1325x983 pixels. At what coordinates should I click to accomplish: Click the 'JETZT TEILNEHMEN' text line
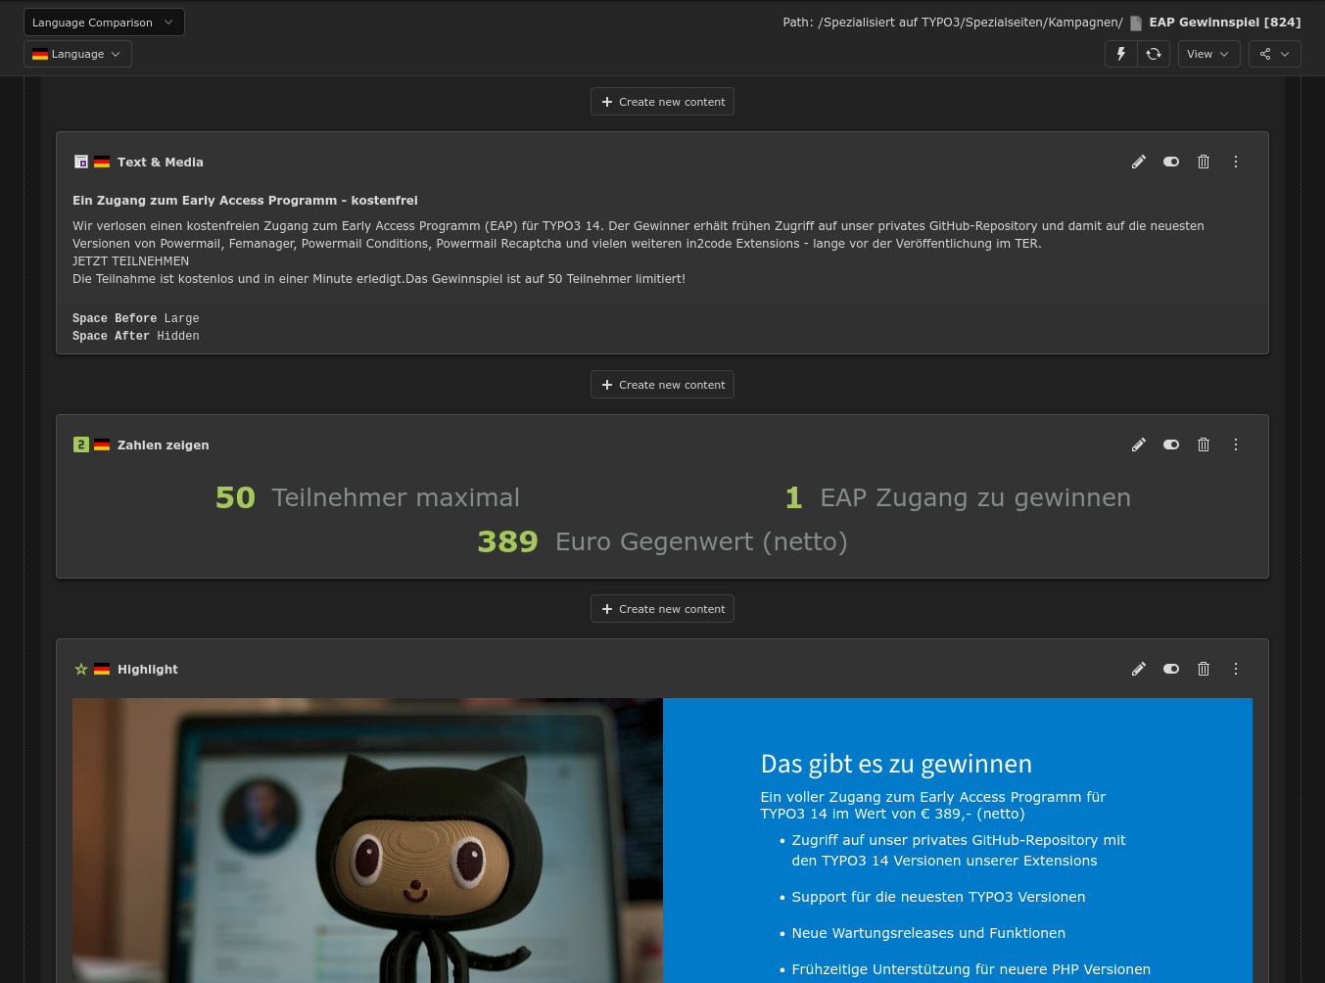coord(130,261)
